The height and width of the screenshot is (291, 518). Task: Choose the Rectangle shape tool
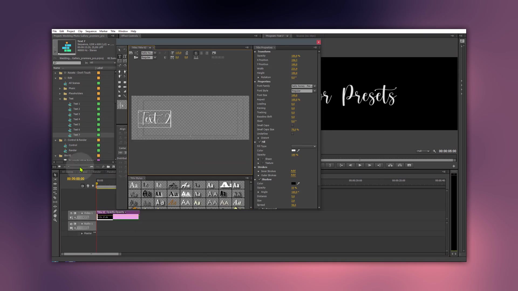(x=120, y=82)
